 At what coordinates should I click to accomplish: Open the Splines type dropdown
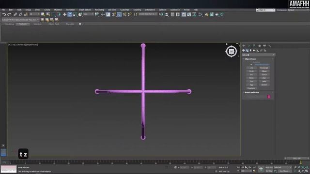pos(258,55)
